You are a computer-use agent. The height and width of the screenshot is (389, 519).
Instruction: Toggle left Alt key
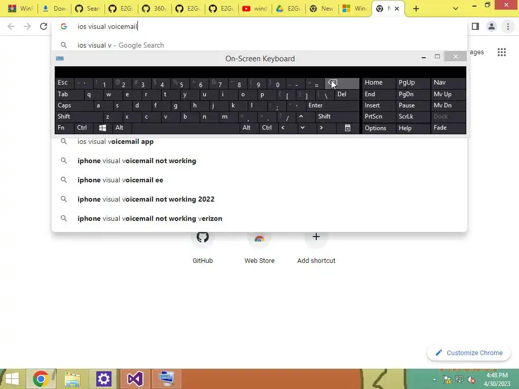[122, 128]
